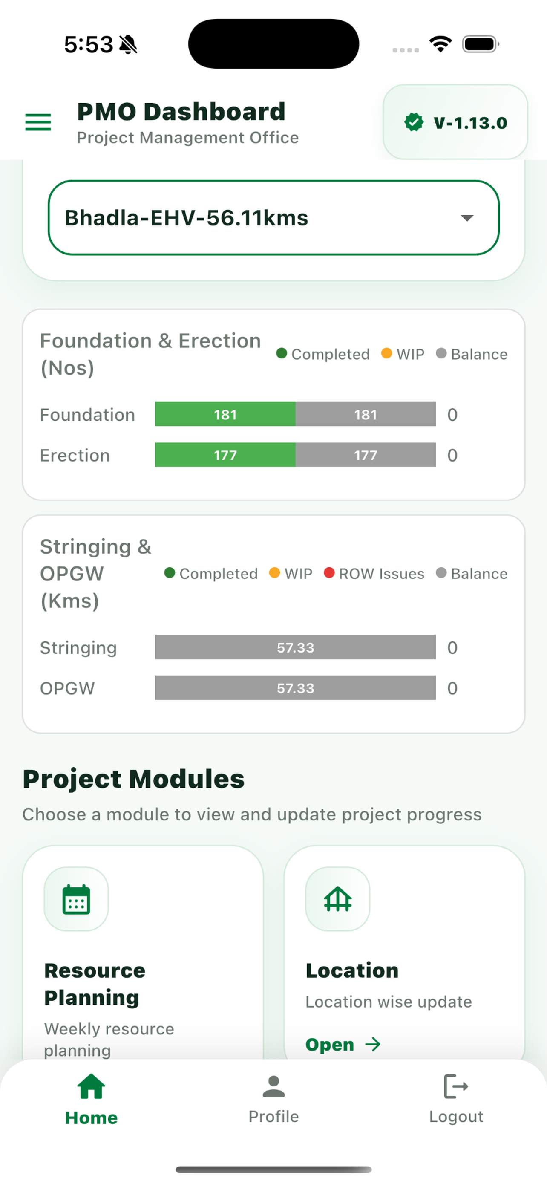
Task: Tap the ROW Issues red legend dot
Action: click(329, 573)
